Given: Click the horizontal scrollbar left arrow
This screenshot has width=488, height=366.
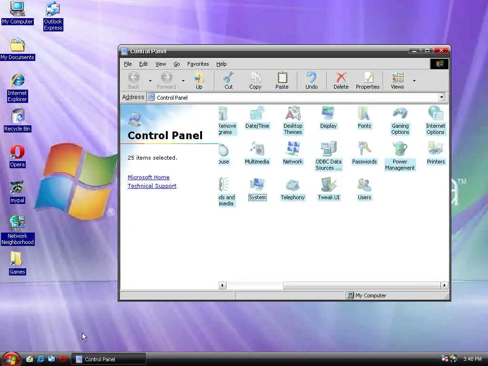Looking at the screenshot, I should [x=222, y=285].
